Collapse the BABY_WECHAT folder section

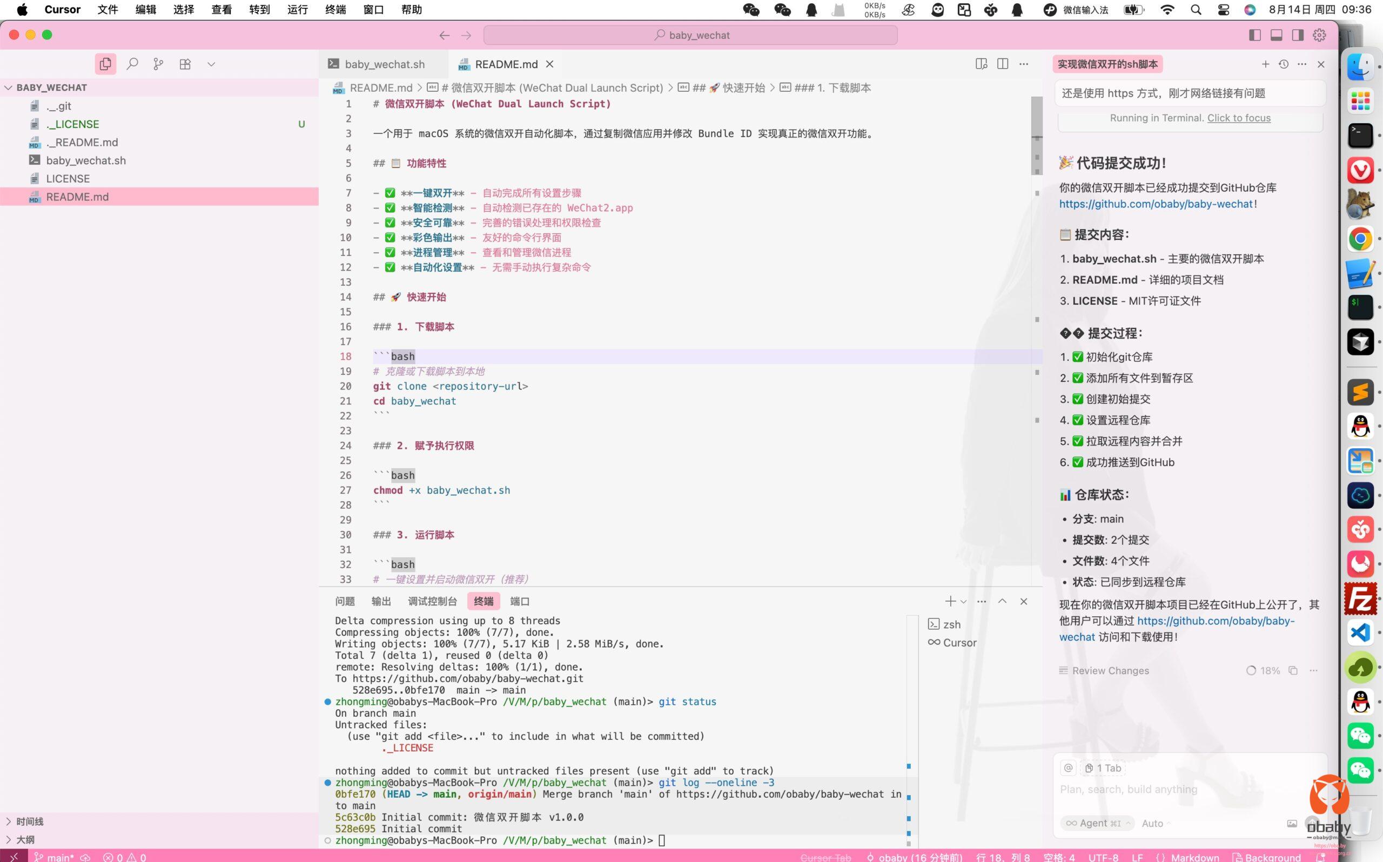pos(159,87)
